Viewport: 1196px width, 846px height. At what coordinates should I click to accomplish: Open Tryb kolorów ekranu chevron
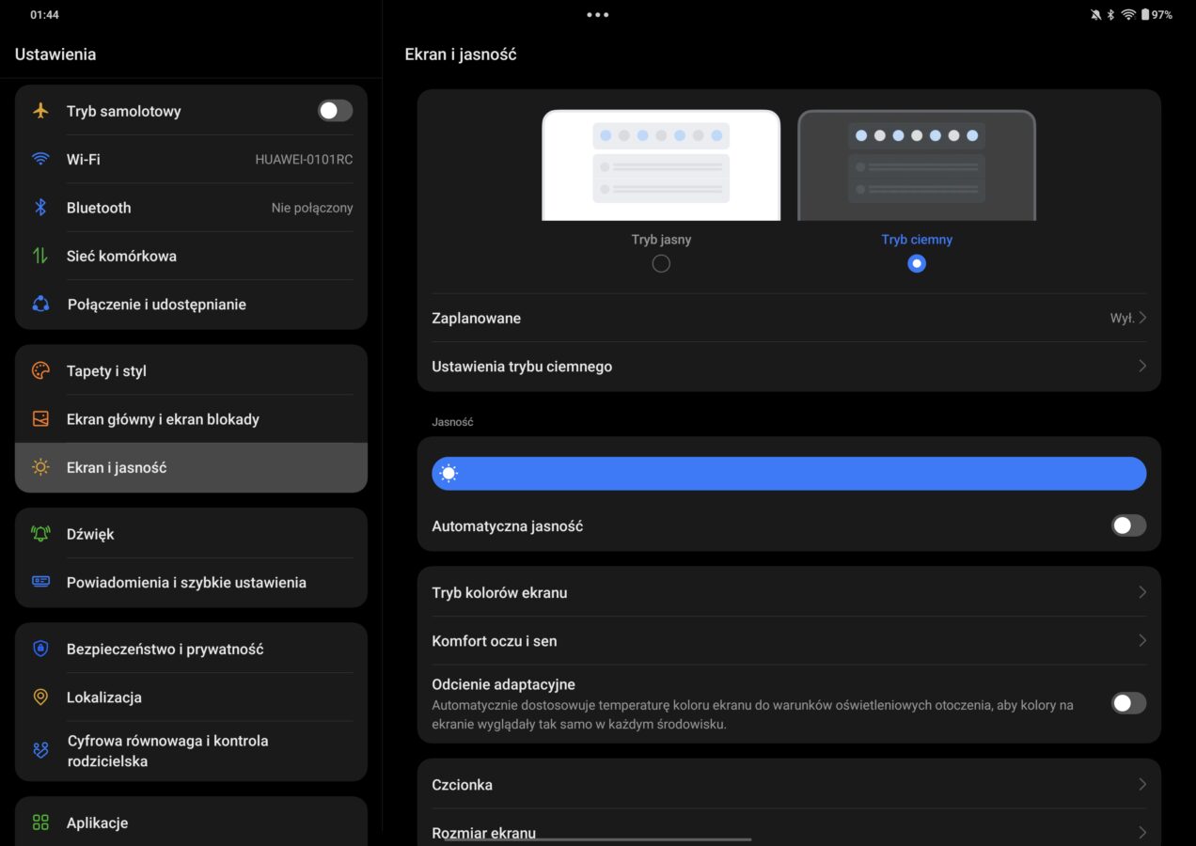tap(1142, 592)
